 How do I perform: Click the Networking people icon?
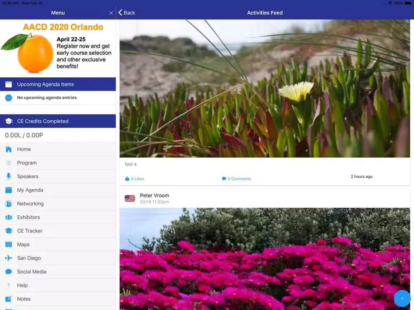pos(8,204)
